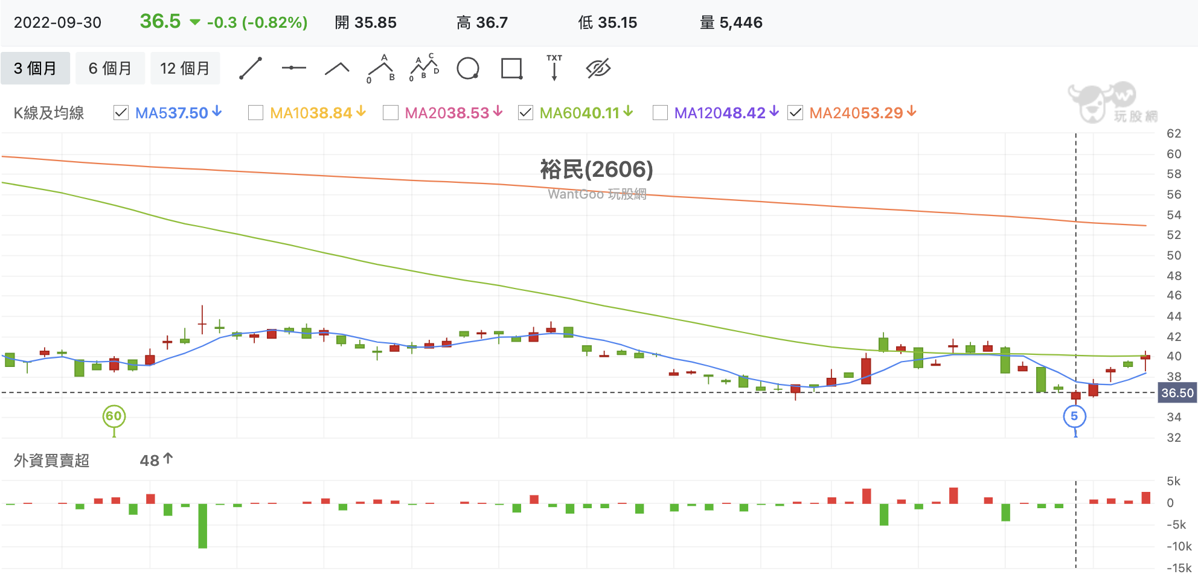This screenshot has width=1198, height=577.
Task: Select the angle line drawing tool
Action: [x=337, y=68]
